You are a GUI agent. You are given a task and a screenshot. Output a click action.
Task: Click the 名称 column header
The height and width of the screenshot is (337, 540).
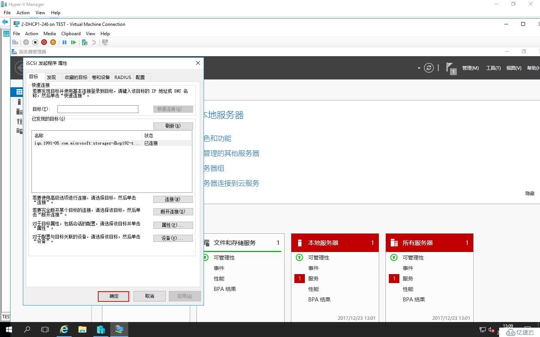point(87,136)
